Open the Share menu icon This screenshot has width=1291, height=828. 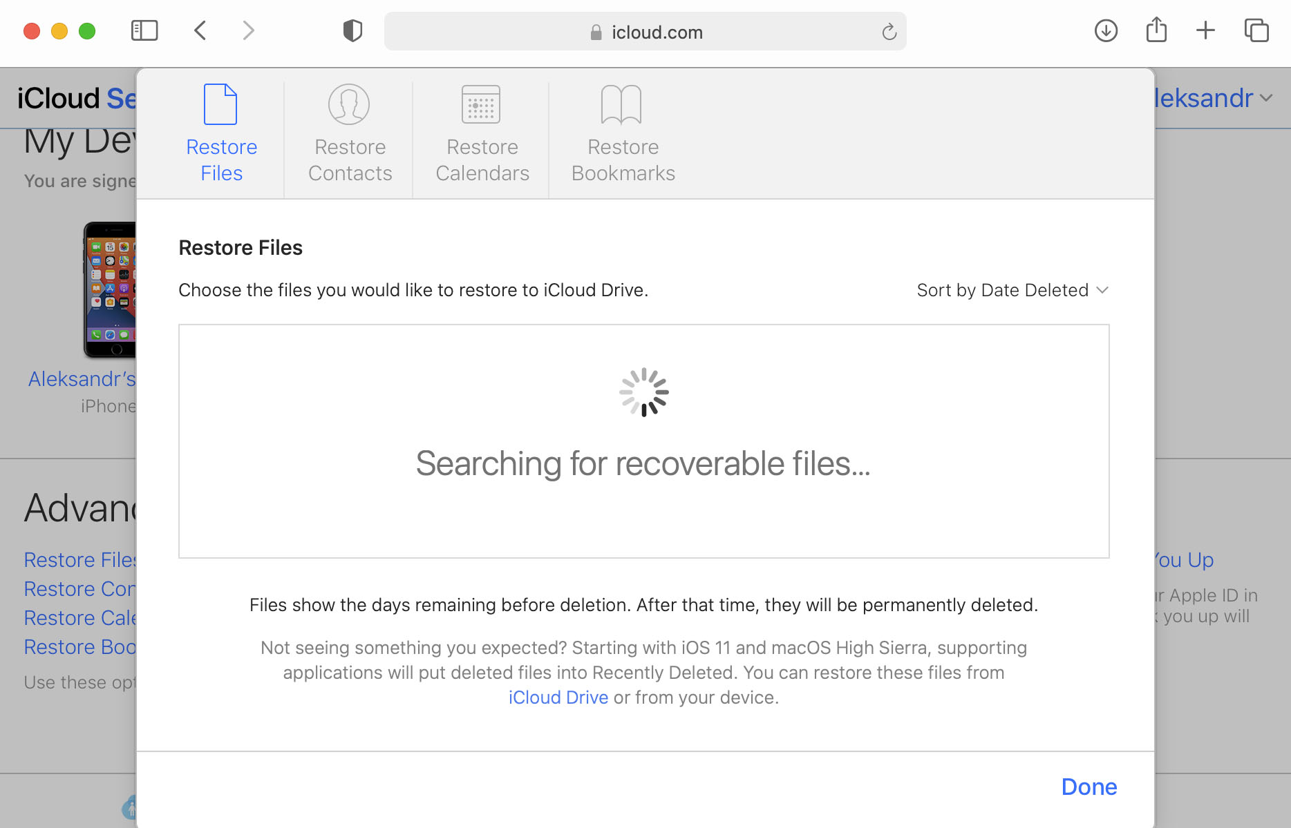1156,30
